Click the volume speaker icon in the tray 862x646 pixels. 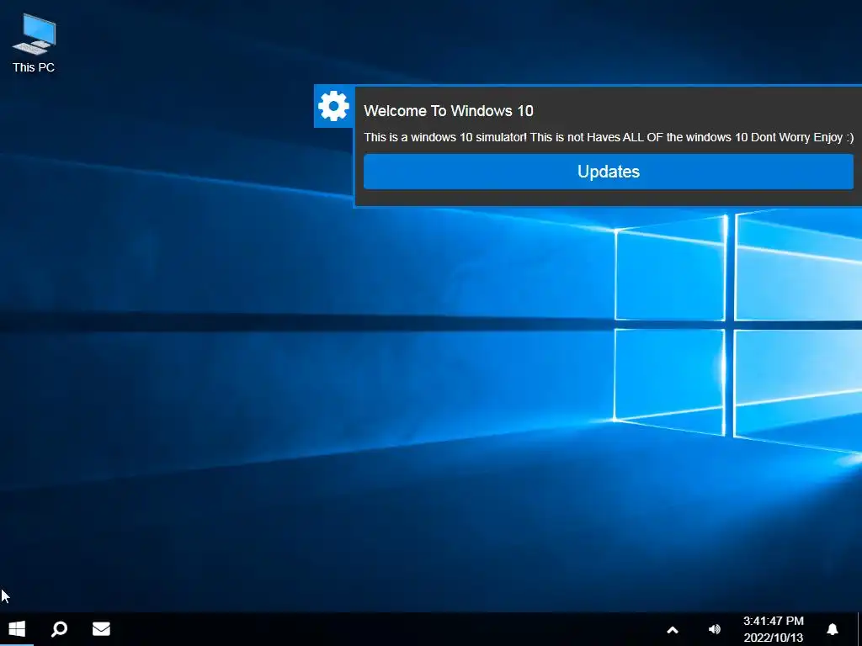[714, 629]
